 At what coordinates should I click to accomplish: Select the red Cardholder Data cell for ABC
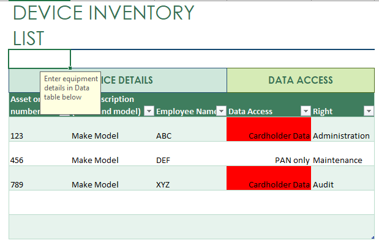click(269, 129)
